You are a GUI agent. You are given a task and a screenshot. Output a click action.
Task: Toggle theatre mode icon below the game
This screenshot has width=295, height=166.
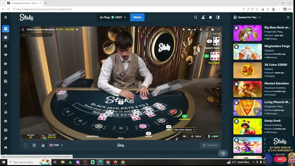pos(34,145)
